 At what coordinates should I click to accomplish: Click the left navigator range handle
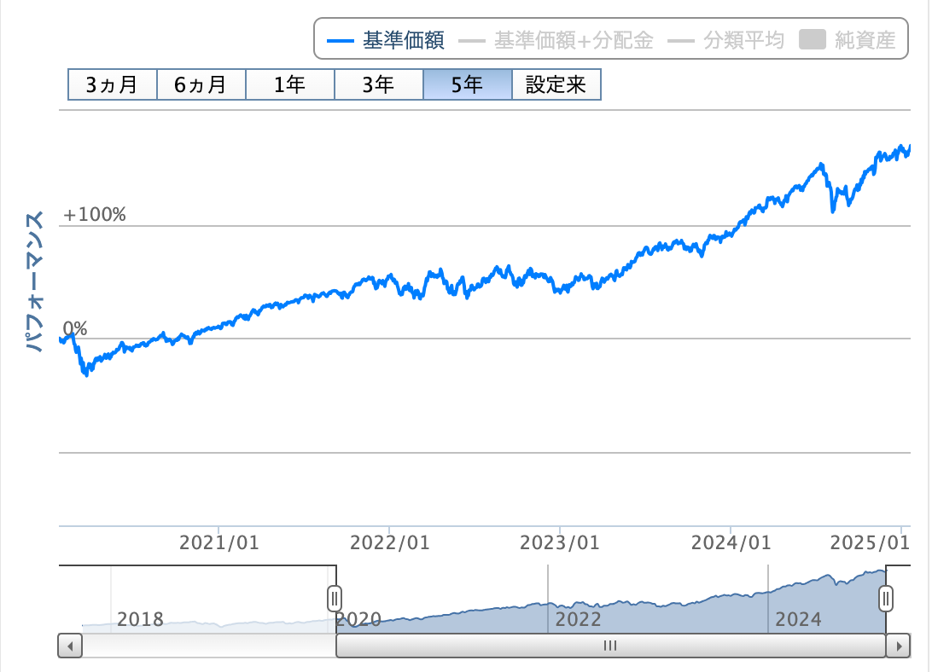pos(335,598)
